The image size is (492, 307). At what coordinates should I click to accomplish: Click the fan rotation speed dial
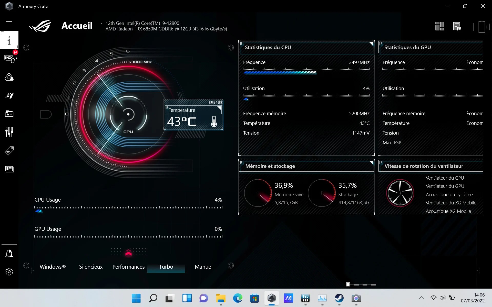point(400,193)
